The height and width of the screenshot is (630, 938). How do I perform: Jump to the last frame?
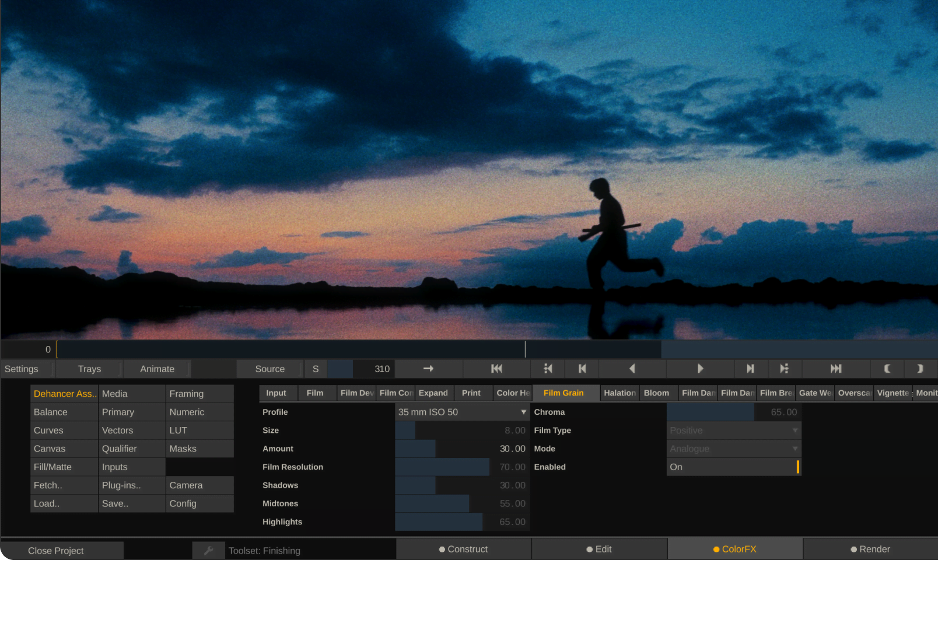tap(836, 369)
